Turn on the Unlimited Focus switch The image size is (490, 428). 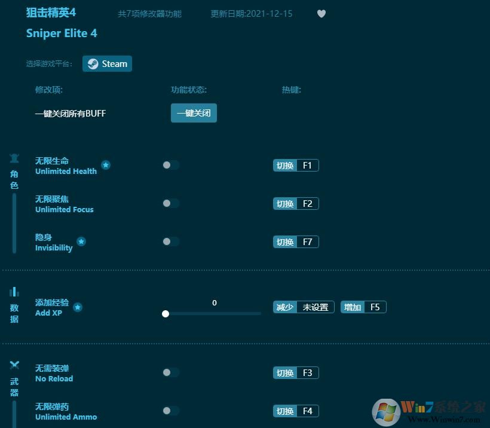coord(171,203)
